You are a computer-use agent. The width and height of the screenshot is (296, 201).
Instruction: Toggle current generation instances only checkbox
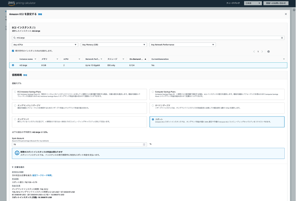click(x=13, y=51)
